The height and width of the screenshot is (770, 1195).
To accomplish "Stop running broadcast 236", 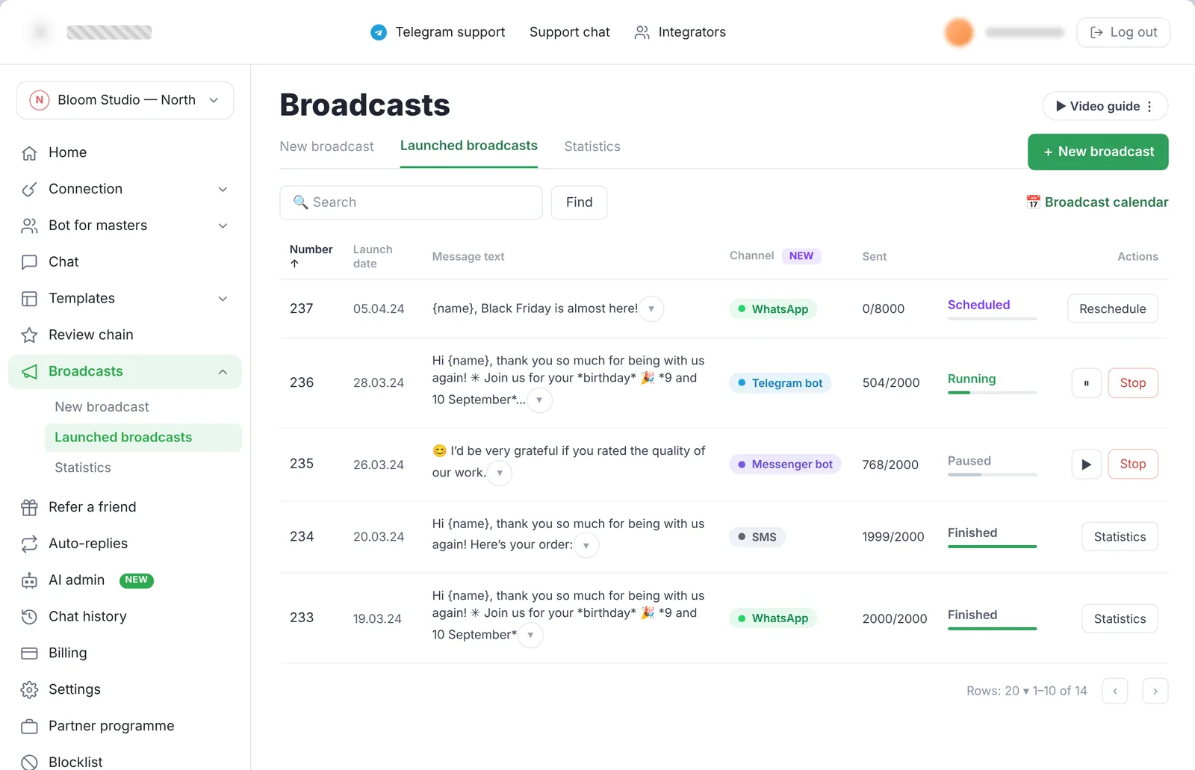I will [x=1133, y=383].
